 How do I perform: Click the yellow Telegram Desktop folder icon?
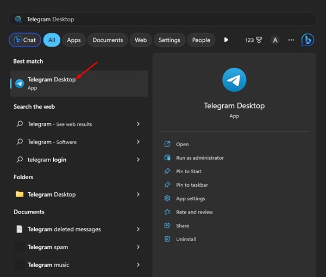click(20, 194)
